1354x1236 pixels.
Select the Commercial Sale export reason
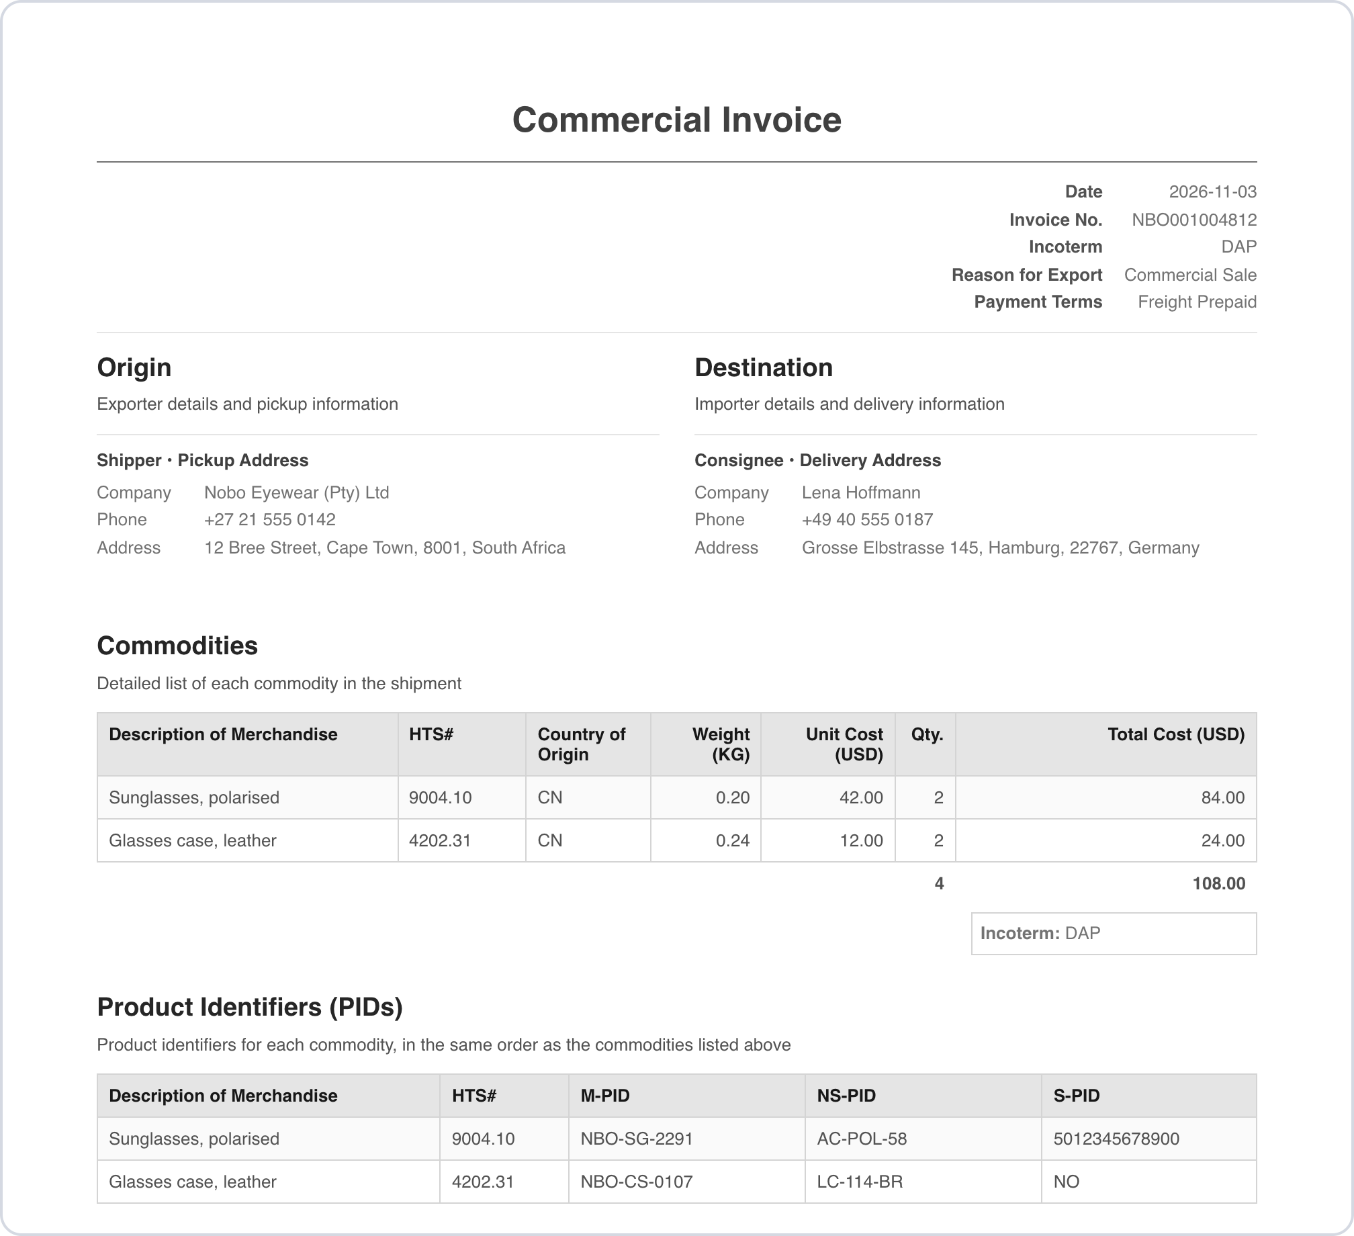click(1190, 275)
